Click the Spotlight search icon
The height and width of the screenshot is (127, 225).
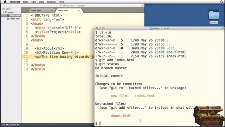coord(222,2)
